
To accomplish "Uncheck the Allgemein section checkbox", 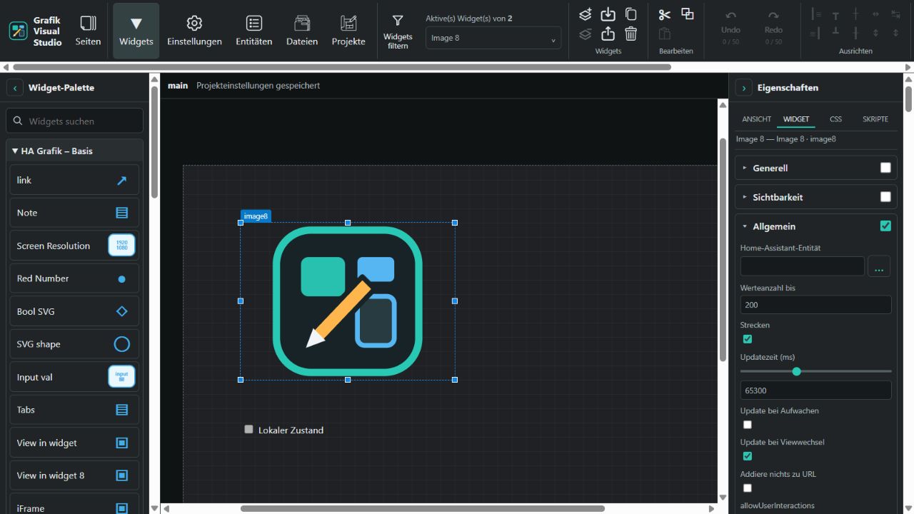I will tap(885, 226).
